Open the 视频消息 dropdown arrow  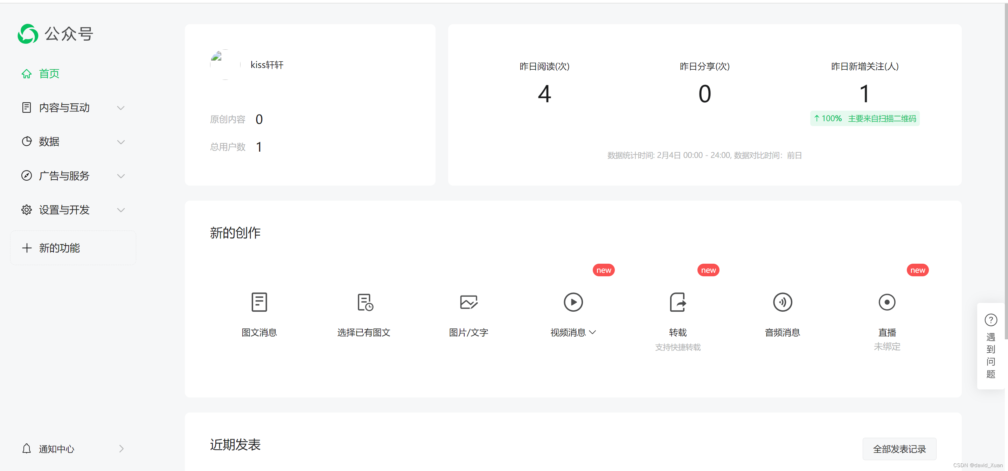[x=592, y=332]
